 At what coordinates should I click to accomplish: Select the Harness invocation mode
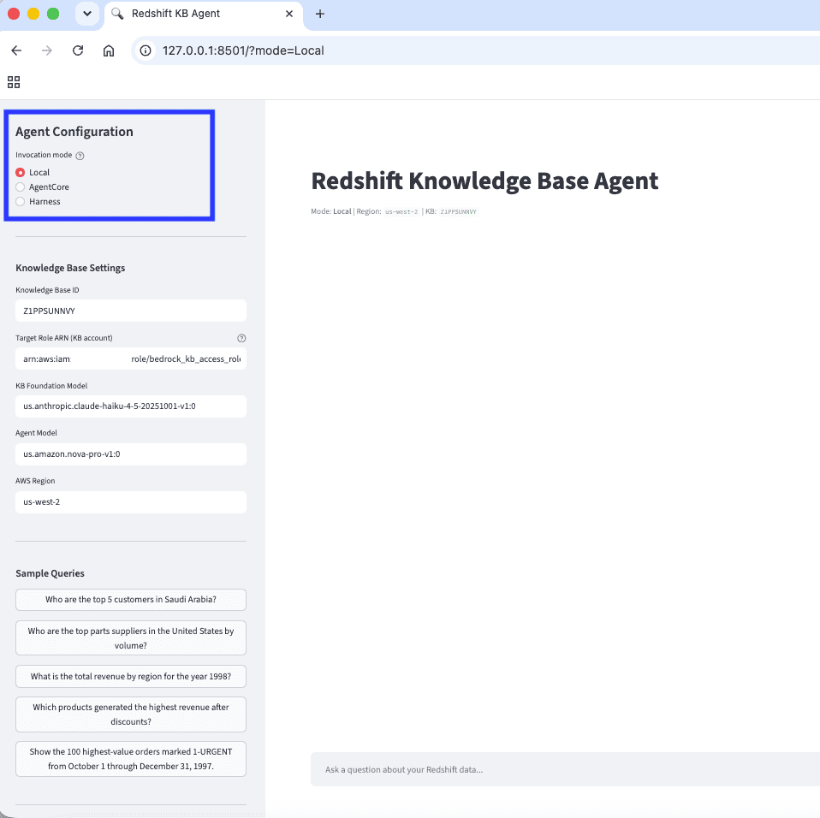point(39,202)
